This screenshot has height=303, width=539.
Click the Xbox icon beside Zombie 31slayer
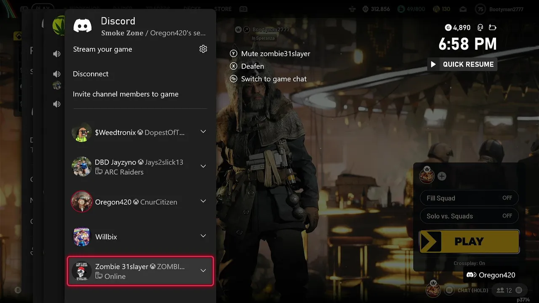(x=153, y=267)
